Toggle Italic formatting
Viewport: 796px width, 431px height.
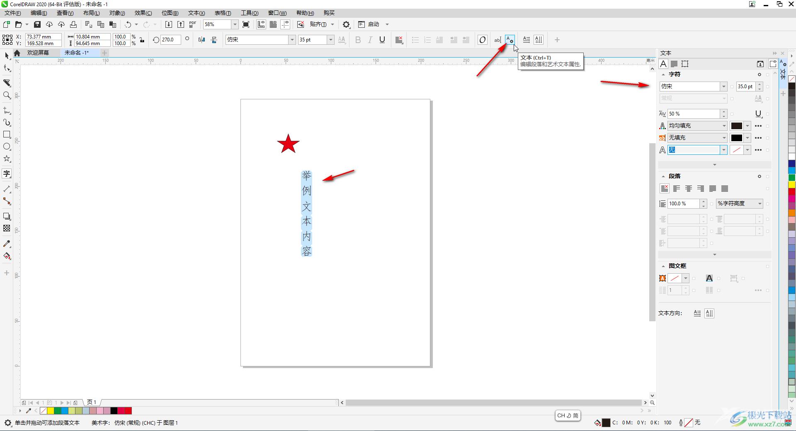tap(370, 40)
